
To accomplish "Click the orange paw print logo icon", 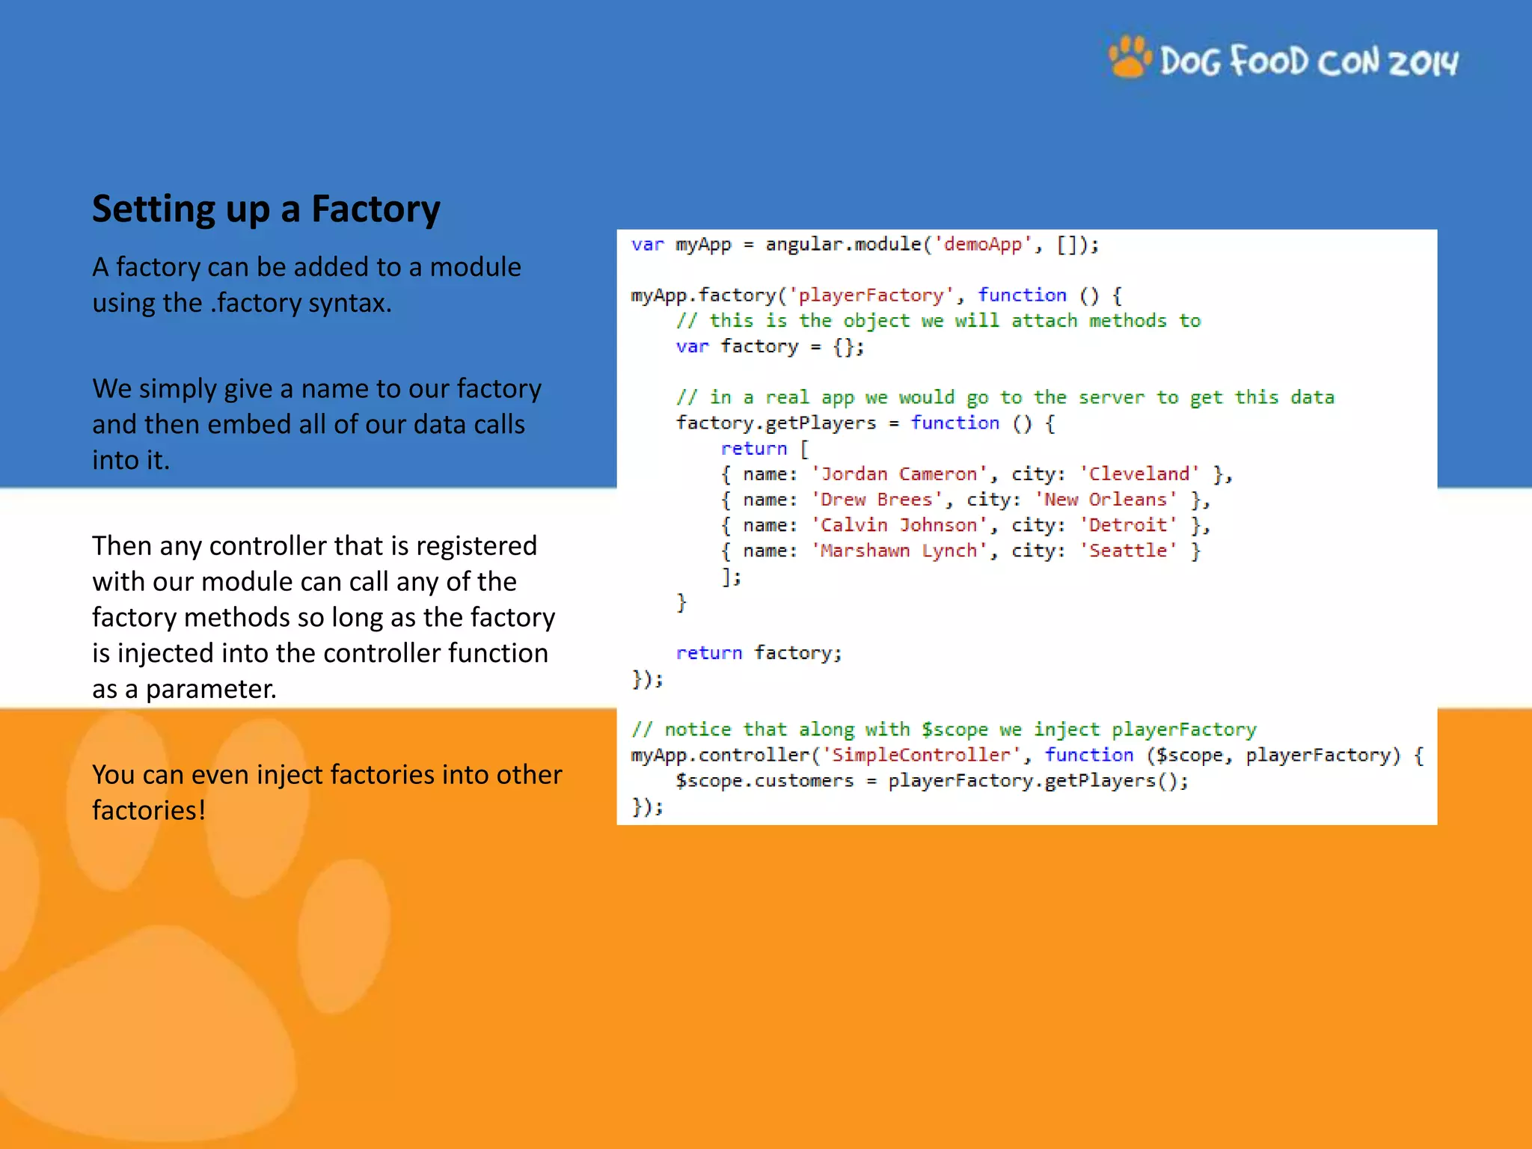I will pyautogui.click(x=1130, y=58).
